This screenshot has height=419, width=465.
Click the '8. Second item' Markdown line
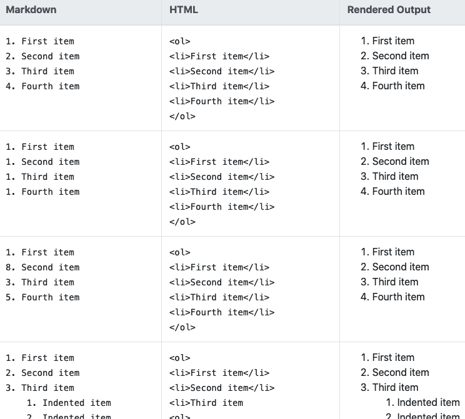tap(42, 267)
